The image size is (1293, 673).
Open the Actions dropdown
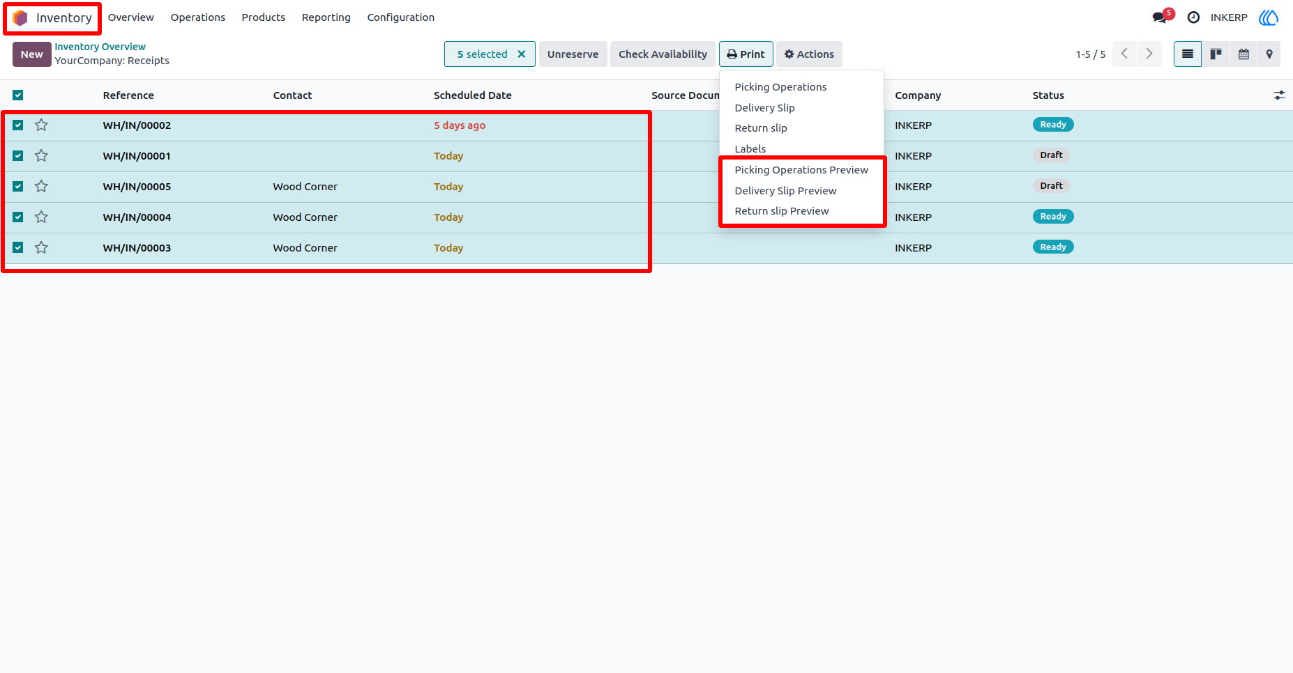point(809,54)
